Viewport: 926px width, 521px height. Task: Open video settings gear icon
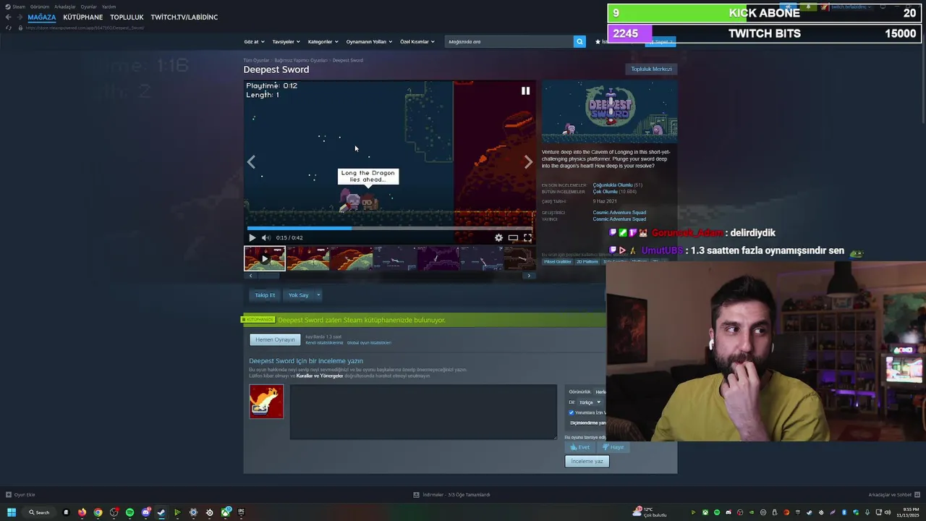(x=498, y=237)
